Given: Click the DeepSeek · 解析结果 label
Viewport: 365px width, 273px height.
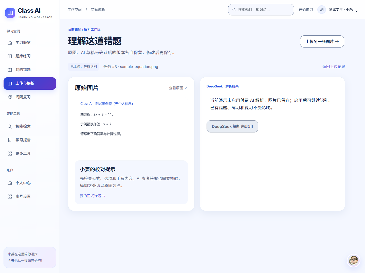Looking at the screenshot, I should click(223, 86).
